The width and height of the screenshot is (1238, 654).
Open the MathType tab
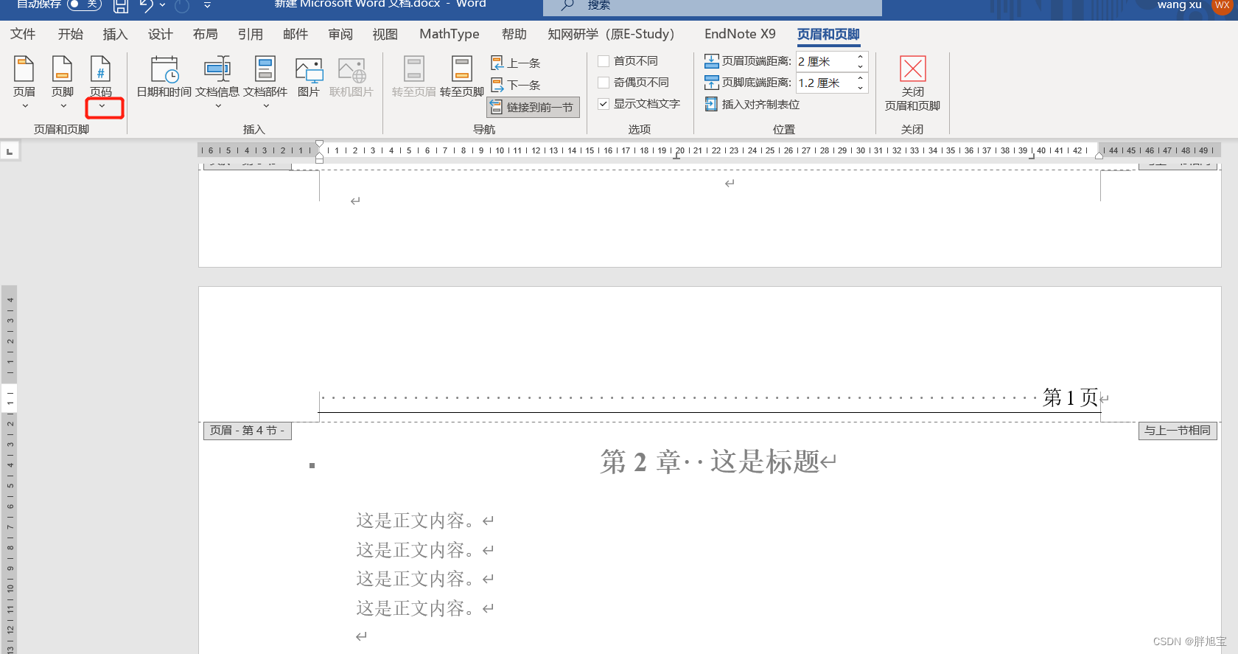(x=450, y=34)
